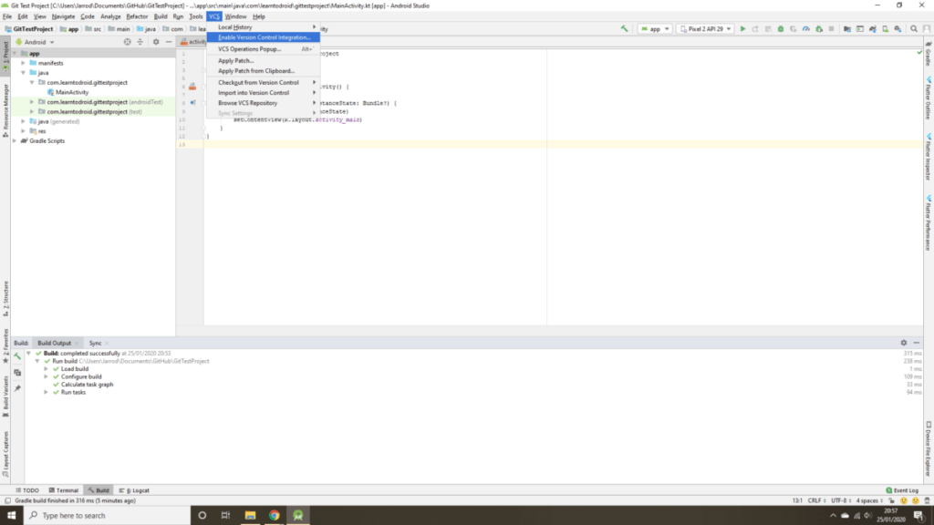
Task: Open Build panel settings gear
Action: [904, 343]
